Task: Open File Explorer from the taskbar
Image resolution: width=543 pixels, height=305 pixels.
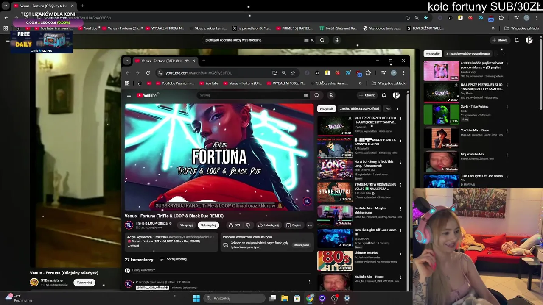Action: (x=285, y=298)
